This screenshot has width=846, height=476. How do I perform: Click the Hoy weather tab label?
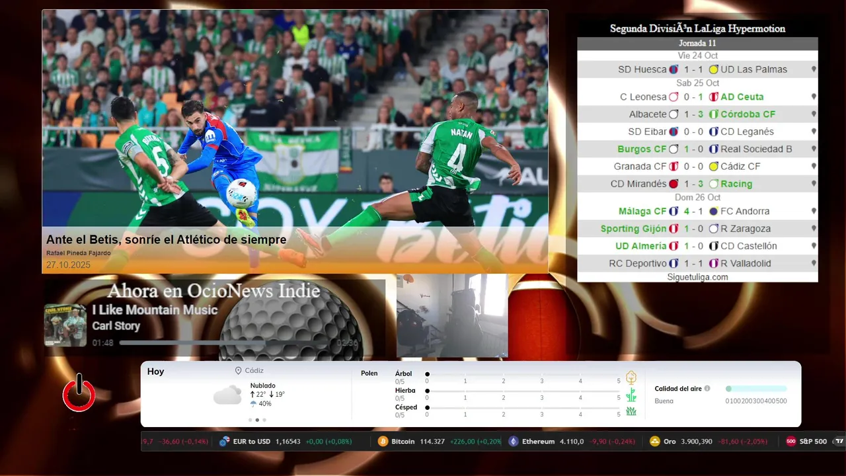155,372
